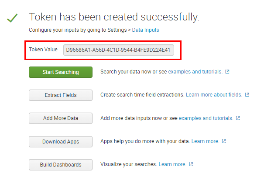
Task: Choose the Add More Data button
Action: coord(61,118)
